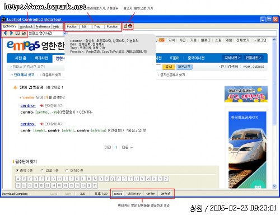Switch to the Wordbook tab
The height and width of the screenshot is (215, 280).
pos(26,27)
